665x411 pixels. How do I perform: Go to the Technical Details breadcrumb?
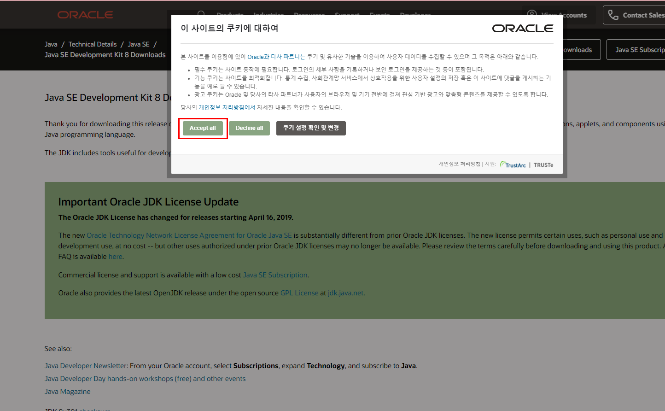click(93, 44)
